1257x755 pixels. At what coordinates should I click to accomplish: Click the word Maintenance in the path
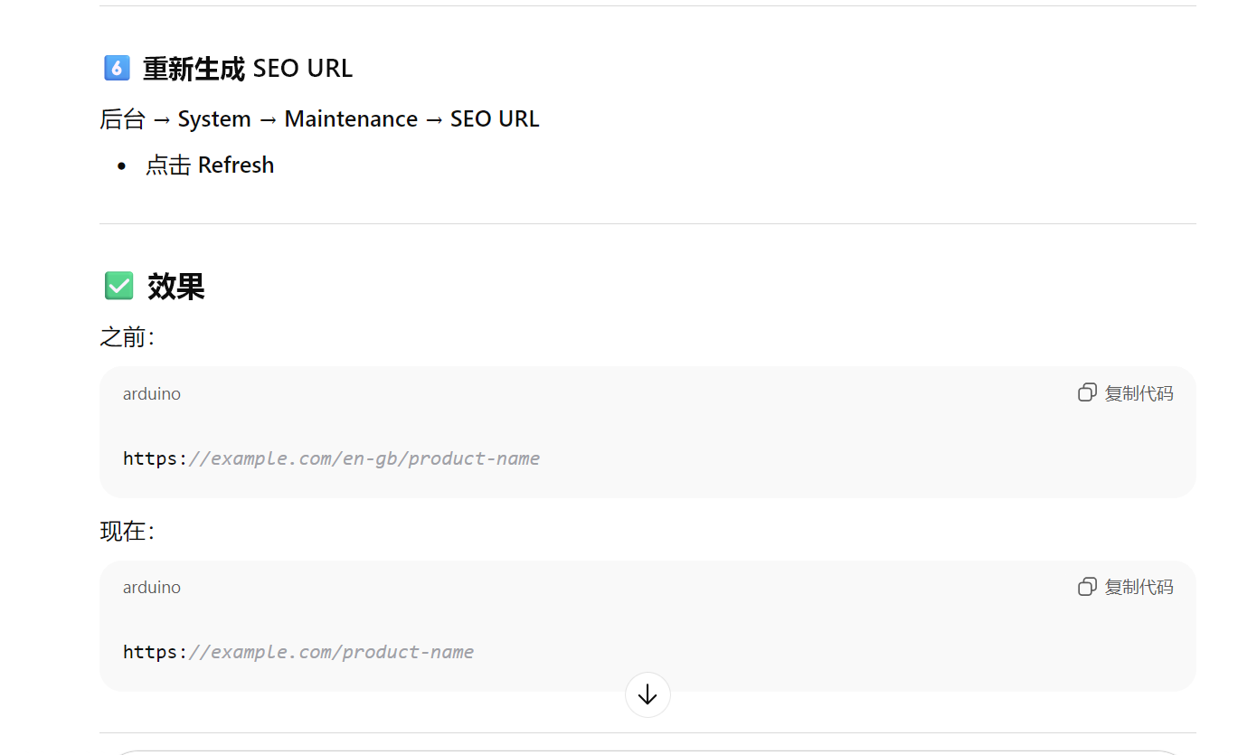click(x=351, y=119)
